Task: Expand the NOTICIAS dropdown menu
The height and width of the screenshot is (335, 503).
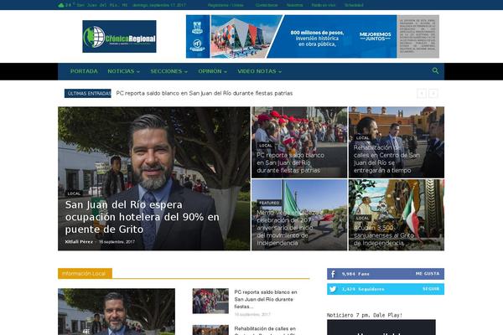Action: (x=124, y=71)
